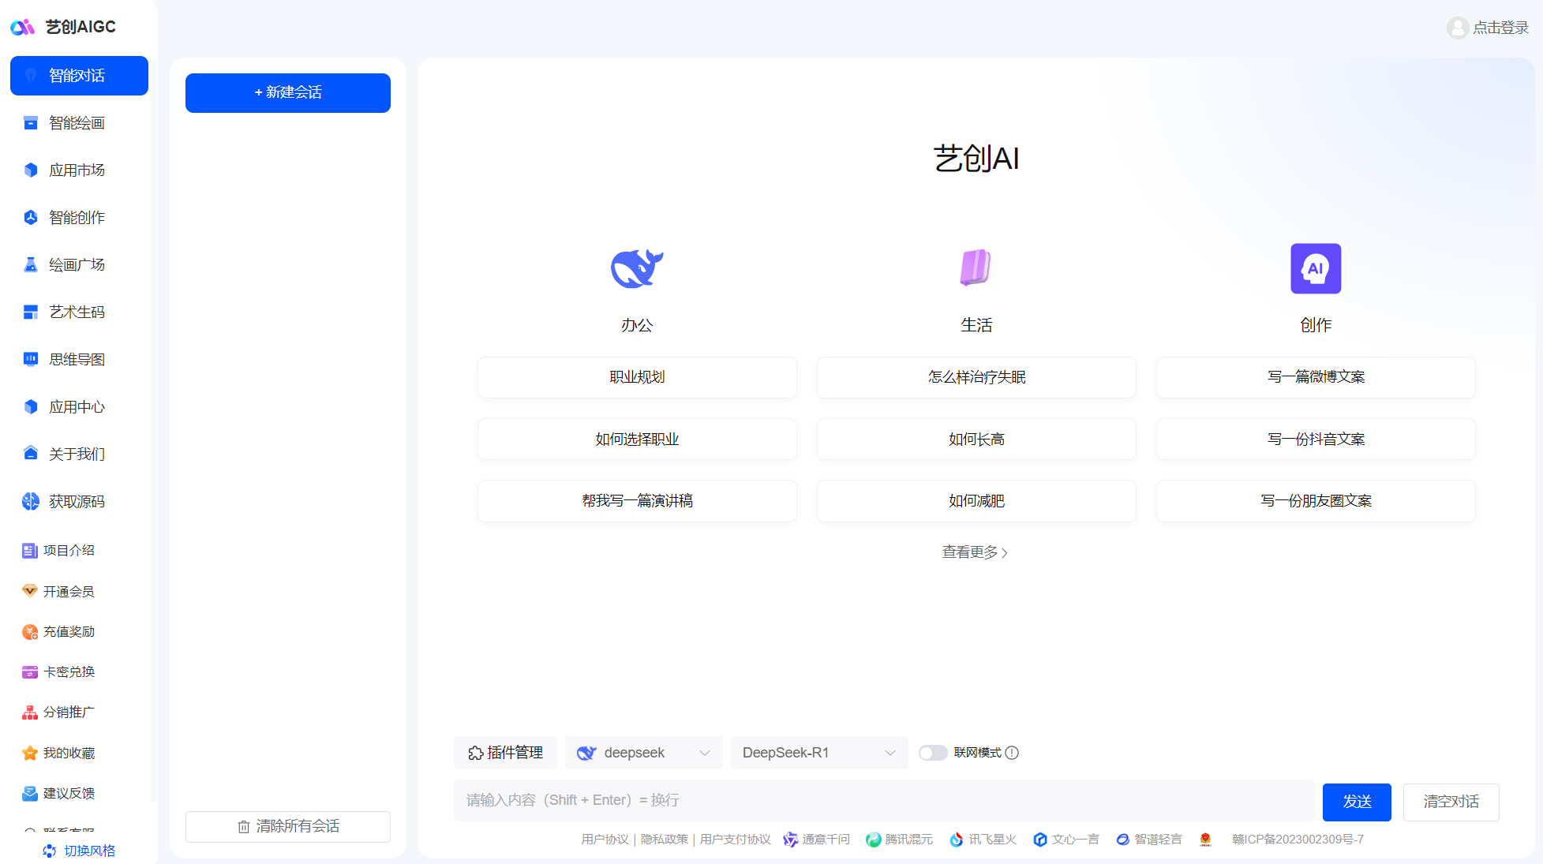Image resolution: width=1543 pixels, height=864 pixels.
Task: Select the 艺术生码 feature icon
Action: point(30,312)
